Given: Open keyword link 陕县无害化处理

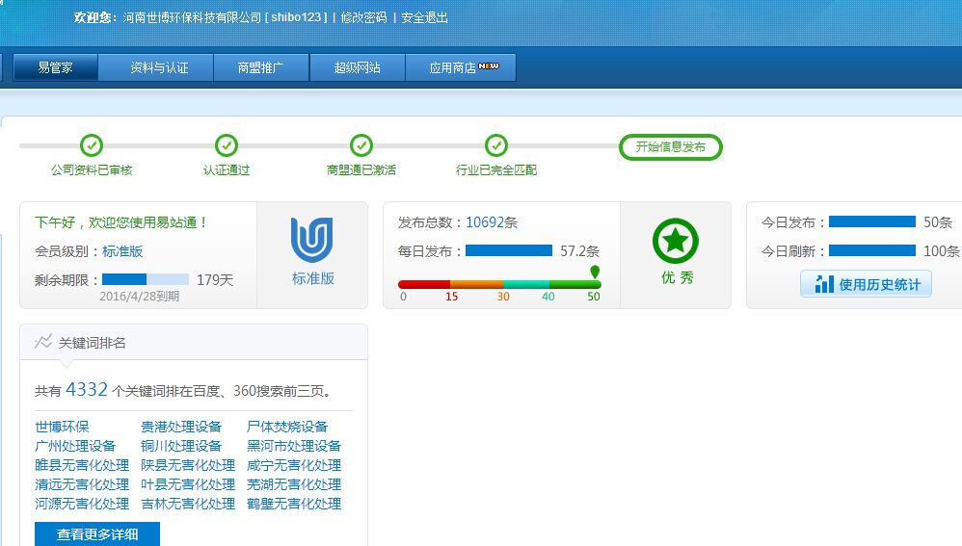Looking at the screenshot, I should [x=188, y=465].
